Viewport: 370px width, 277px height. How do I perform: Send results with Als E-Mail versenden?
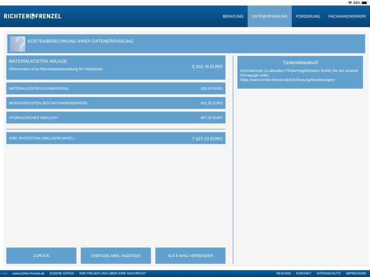(x=190, y=255)
